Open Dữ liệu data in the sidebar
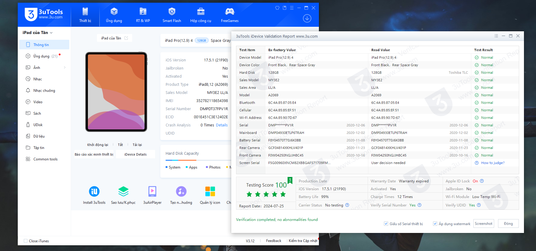 (44, 136)
